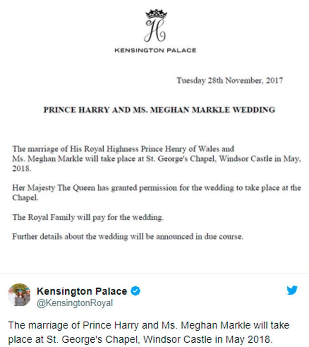309x347 pixels.
Task: Select the Tuesday 28th November, 2017 date
Action: coord(230,80)
